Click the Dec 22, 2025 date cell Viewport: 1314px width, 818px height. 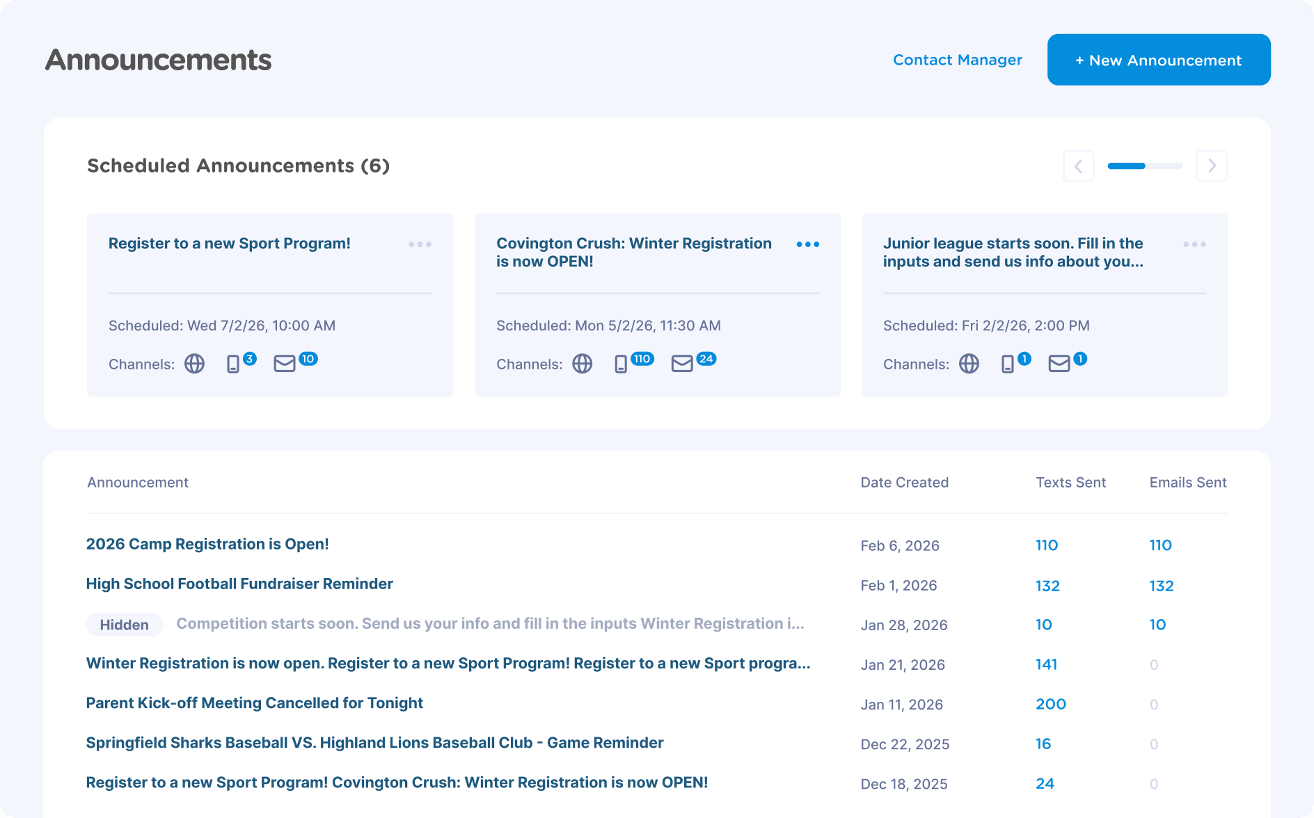[x=905, y=744]
